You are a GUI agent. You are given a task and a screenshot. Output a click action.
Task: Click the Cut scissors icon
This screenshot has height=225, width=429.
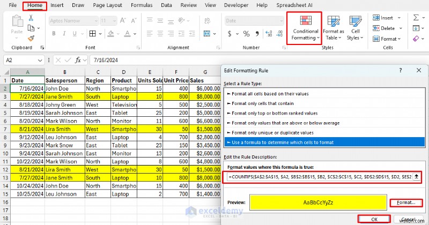coord(31,18)
